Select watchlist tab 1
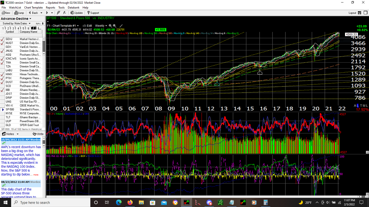The image size is (369, 207). pos(3,28)
